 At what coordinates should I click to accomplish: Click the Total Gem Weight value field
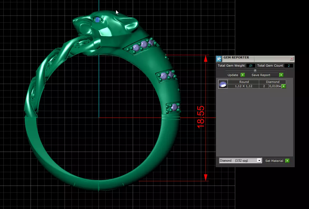pyautogui.click(x=250, y=66)
